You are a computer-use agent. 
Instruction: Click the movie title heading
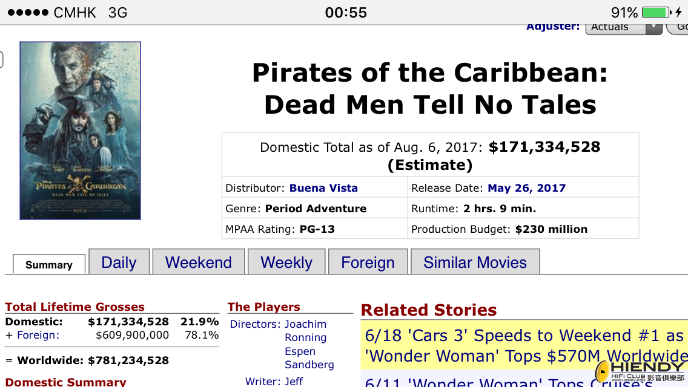point(430,88)
